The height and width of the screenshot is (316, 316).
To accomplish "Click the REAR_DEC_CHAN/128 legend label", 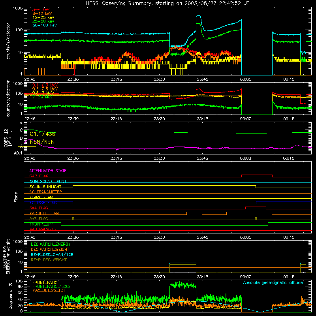I will (52, 255).
